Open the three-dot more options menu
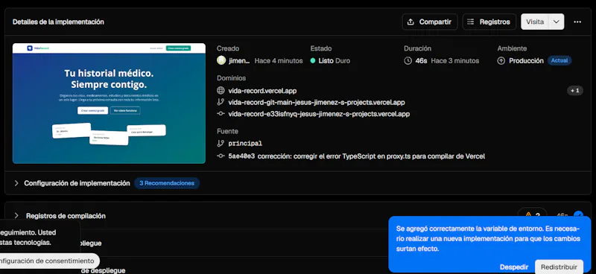The height and width of the screenshot is (274, 596). (x=577, y=22)
